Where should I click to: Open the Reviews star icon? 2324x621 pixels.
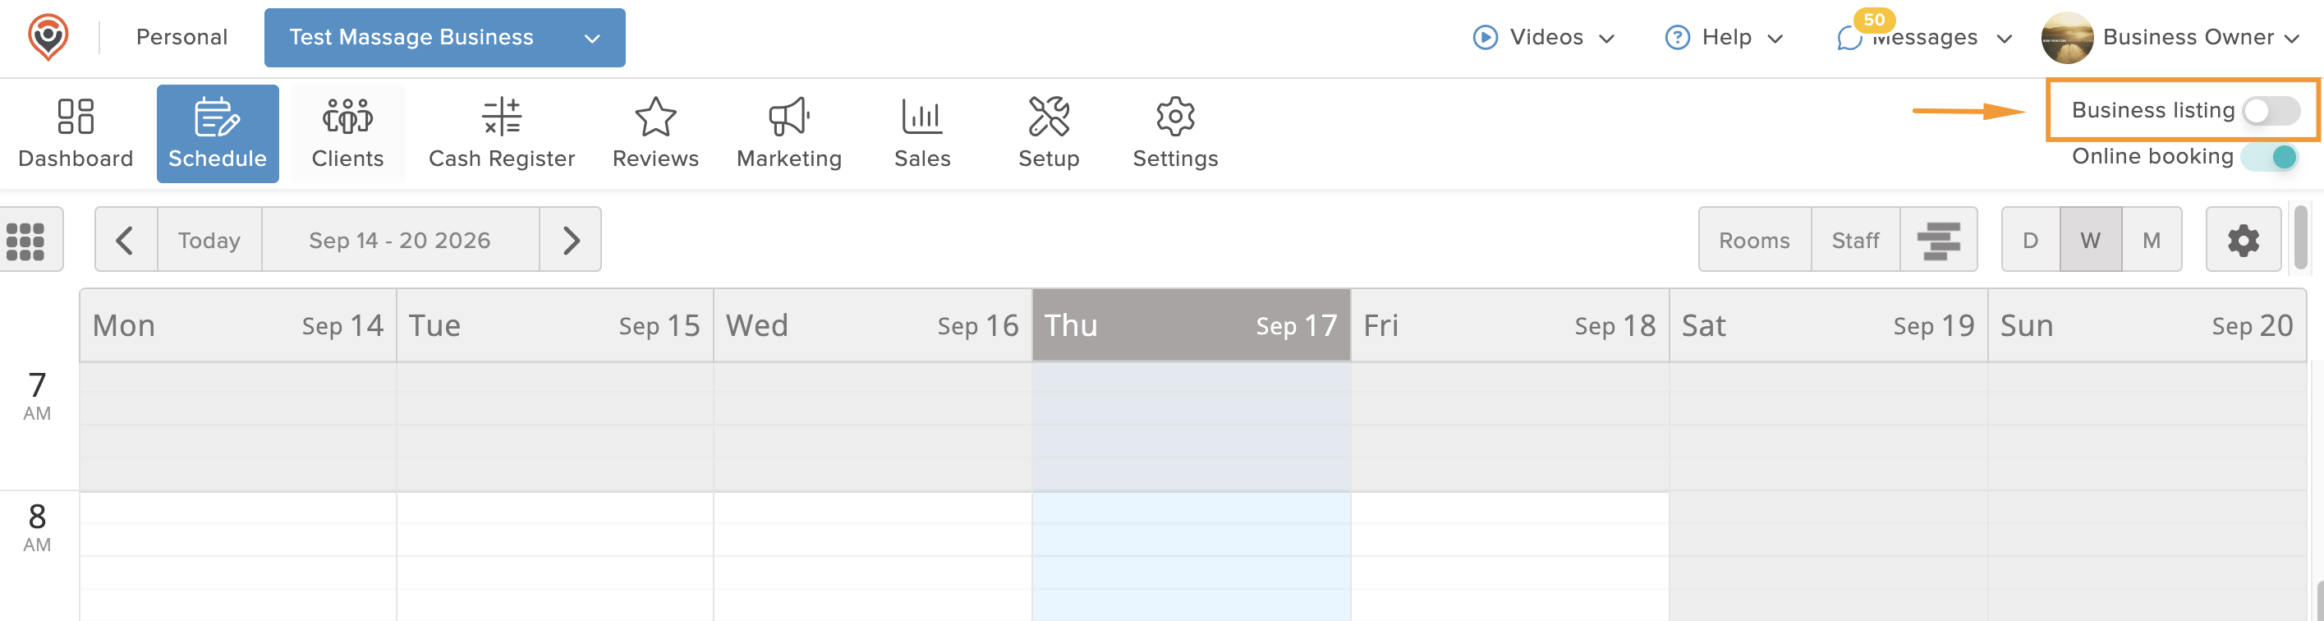pyautogui.click(x=655, y=117)
